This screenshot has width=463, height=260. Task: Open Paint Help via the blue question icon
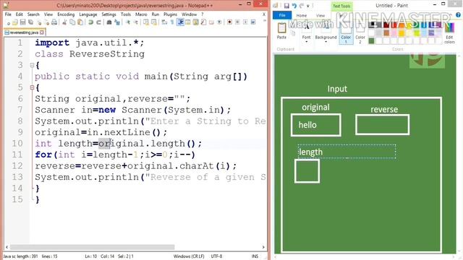click(x=458, y=14)
